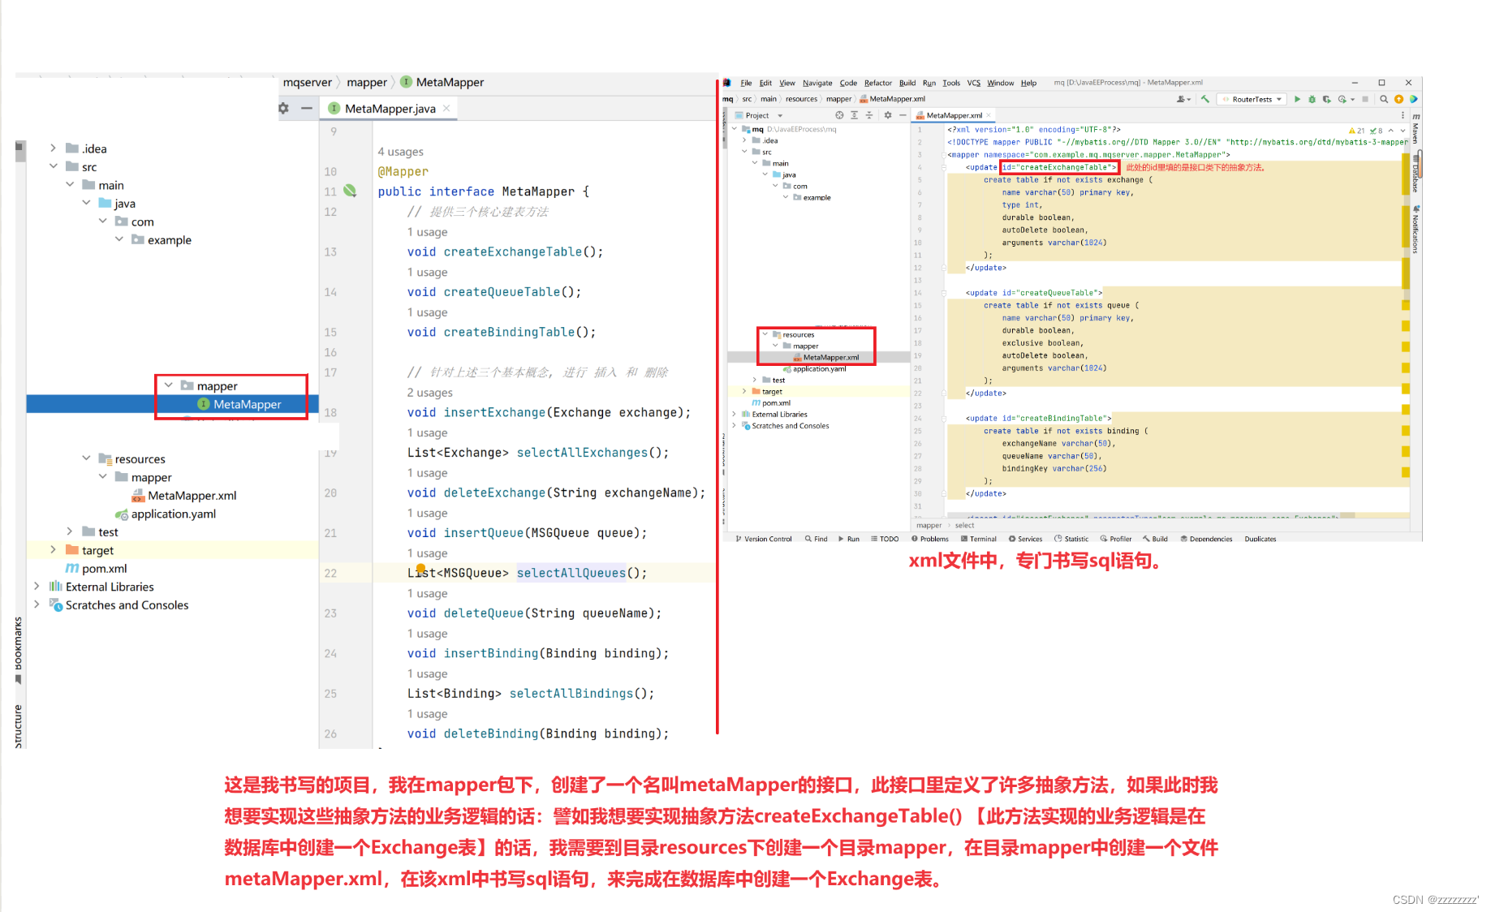This screenshot has height=912, width=1491.
Task: Select opened file locate icon in Project panel
Action: point(839,115)
